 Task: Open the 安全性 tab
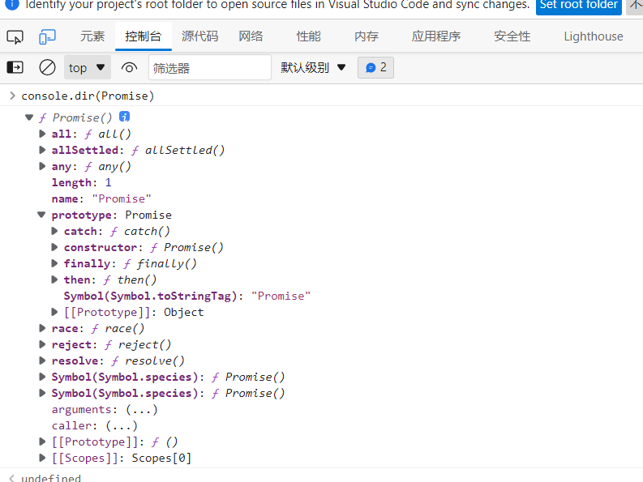click(512, 36)
